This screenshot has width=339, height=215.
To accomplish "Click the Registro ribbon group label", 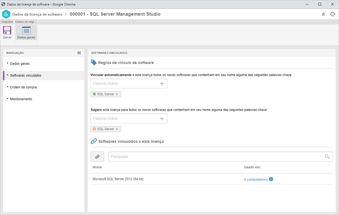I will coord(7,22).
